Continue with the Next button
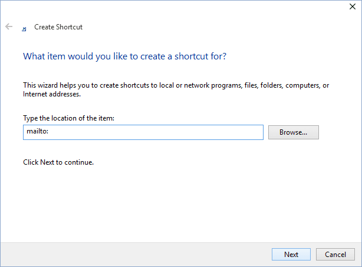 (291, 254)
